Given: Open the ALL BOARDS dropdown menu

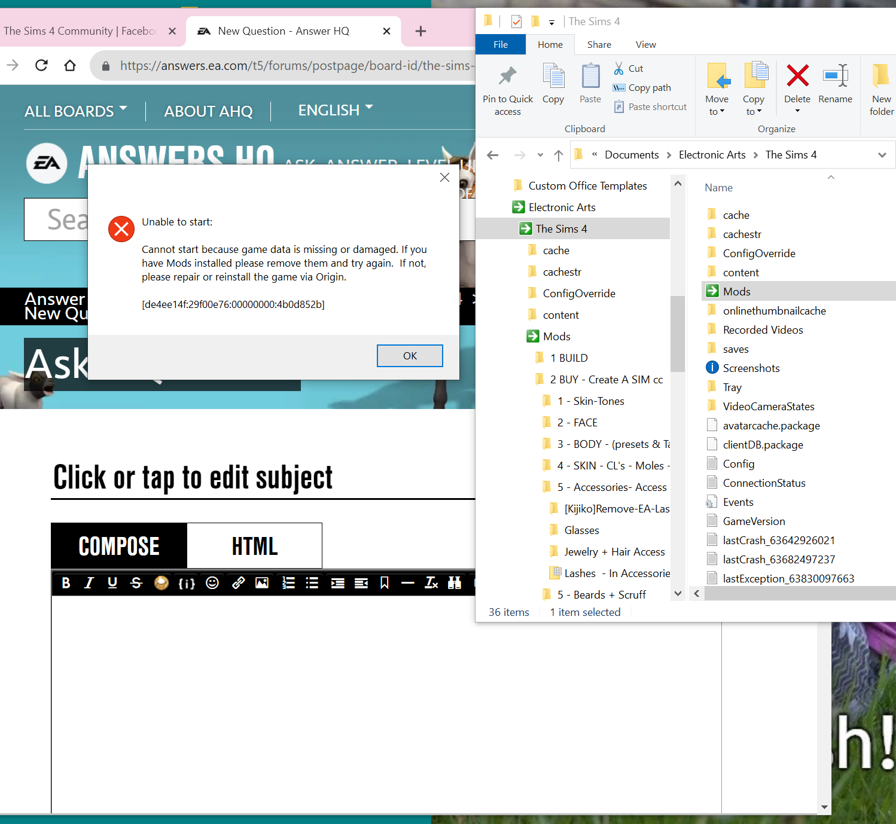Looking at the screenshot, I should coord(75,111).
